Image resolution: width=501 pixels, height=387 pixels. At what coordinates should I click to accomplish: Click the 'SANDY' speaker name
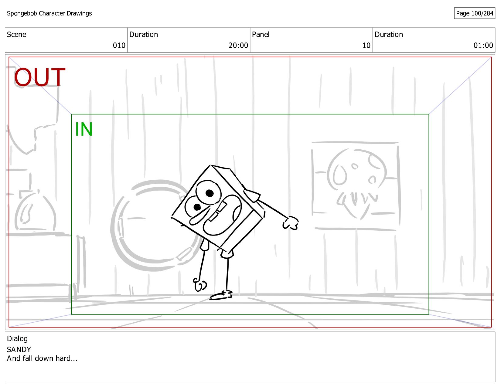pyautogui.click(x=19, y=349)
